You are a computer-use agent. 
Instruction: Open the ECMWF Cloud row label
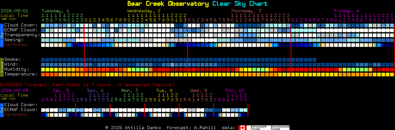coord(21,30)
